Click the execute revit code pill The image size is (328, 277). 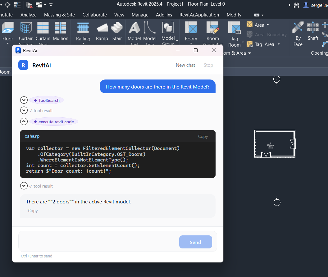click(54, 121)
